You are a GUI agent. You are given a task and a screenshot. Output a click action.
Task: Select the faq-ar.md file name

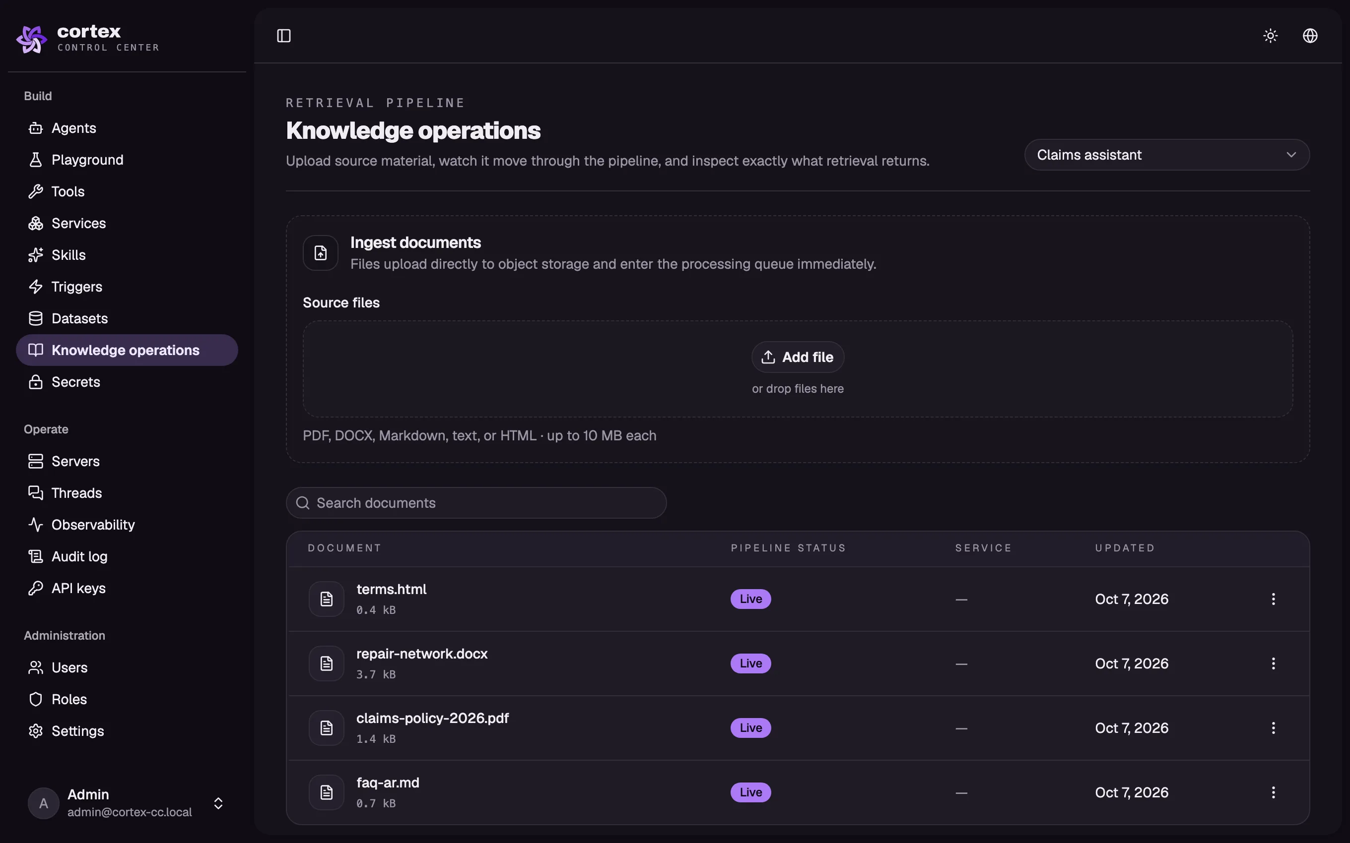pos(388,783)
